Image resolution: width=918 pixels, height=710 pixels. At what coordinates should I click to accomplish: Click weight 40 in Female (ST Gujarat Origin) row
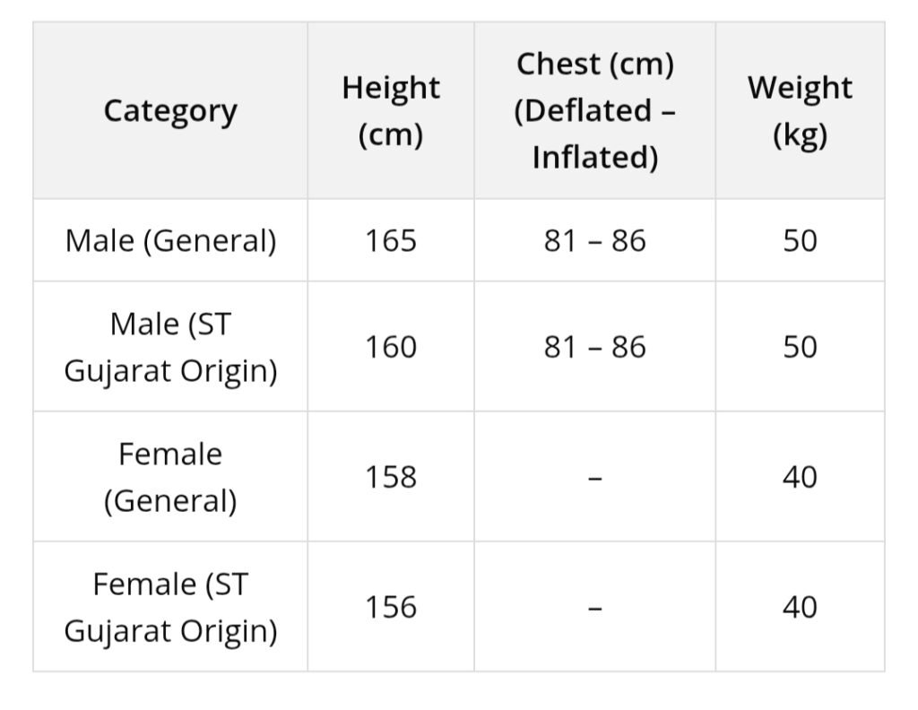click(800, 607)
